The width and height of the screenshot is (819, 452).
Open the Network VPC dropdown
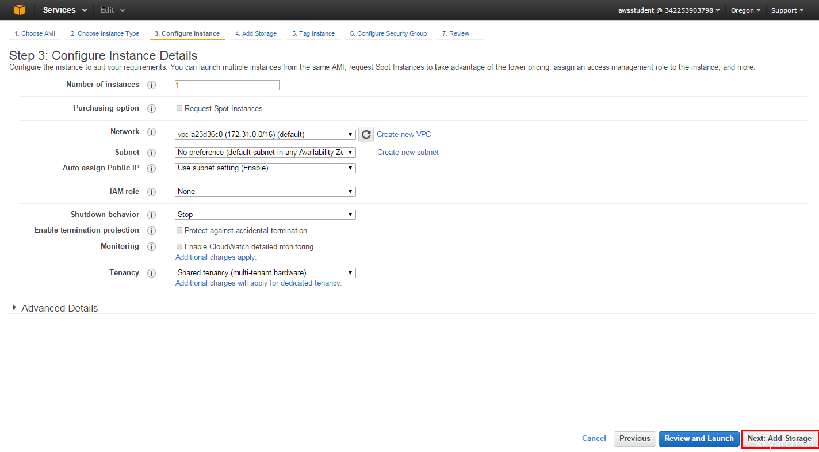(265, 135)
